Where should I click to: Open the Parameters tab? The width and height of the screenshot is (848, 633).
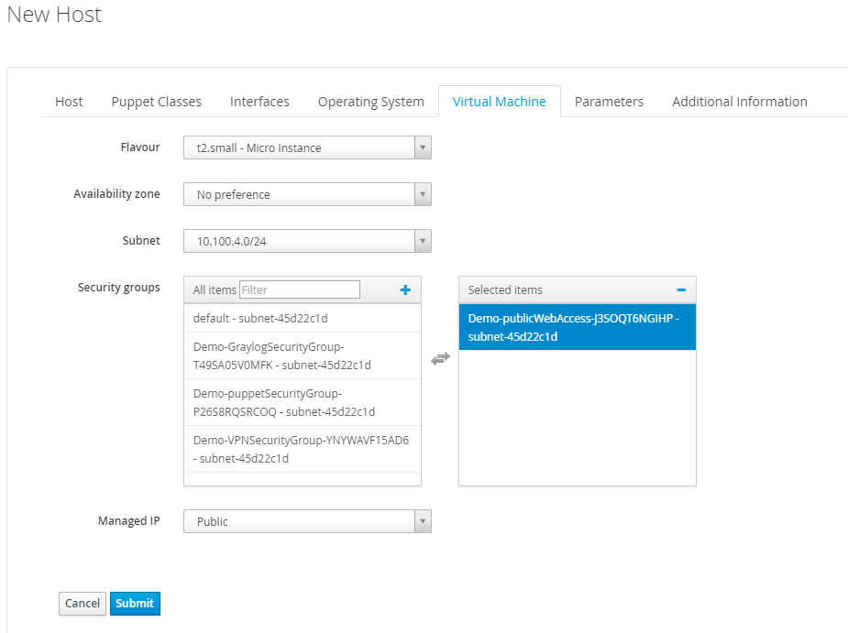pyautogui.click(x=609, y=102)
